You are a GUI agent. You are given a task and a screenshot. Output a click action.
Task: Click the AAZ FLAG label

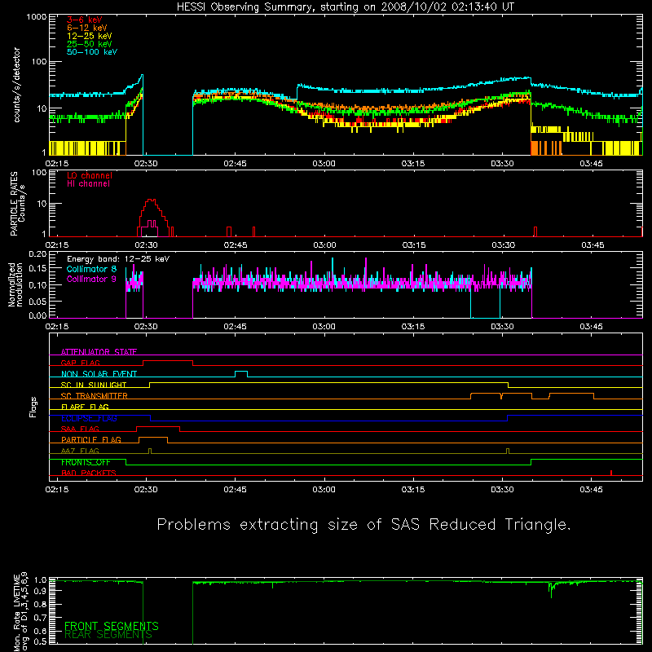pos(80,451)
